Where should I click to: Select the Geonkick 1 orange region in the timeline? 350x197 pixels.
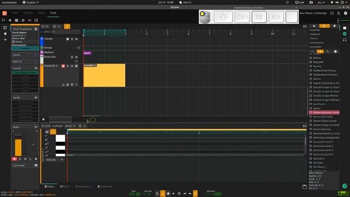(x=104, y=76)
